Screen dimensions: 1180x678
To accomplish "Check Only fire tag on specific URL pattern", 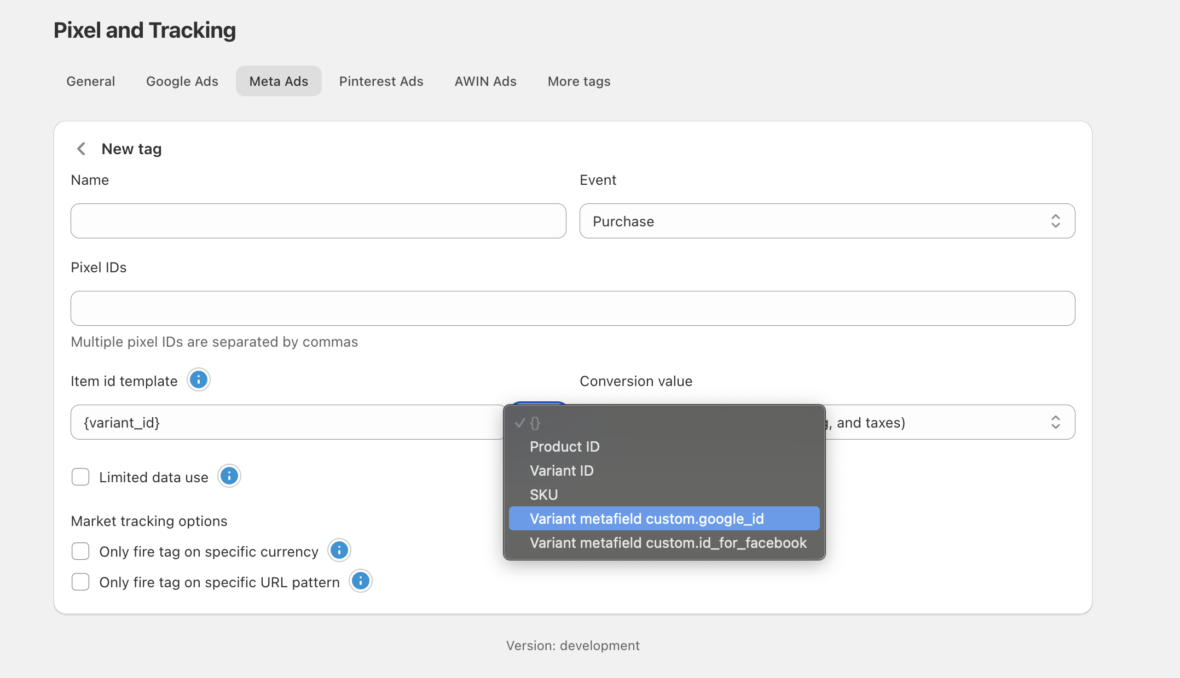I will pyautogui.click(x=80, y=582).
